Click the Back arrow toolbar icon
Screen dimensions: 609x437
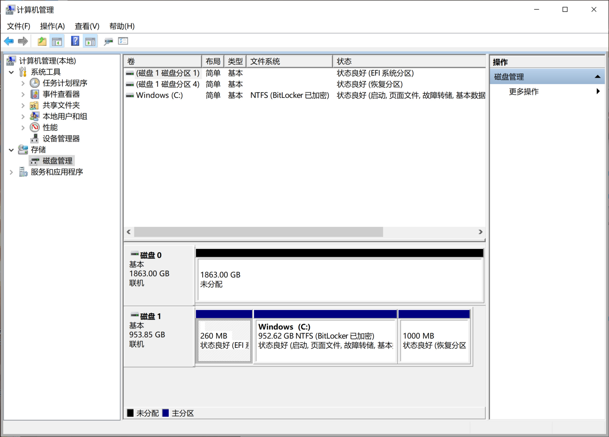click(x=9, y=41)
